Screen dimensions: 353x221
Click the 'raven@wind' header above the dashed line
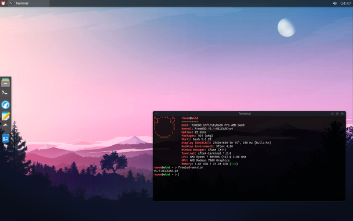click(190, 118)
